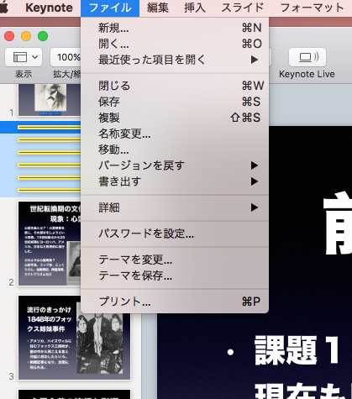Choose テーマを保存… menu item
The width and height of the screenshot is (352, 399).
point(175,276)
